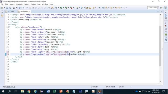The width and height of the screenshot is (168, 94).
Task: Click in the Quick Access field
Action: point(152,8)
